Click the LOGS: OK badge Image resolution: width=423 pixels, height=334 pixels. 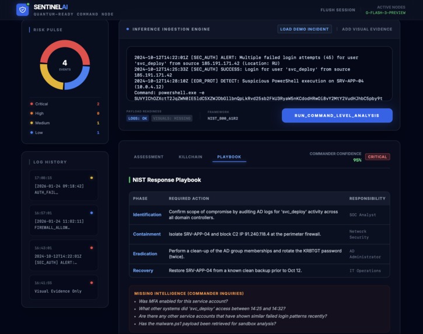(x=138, y=118)
